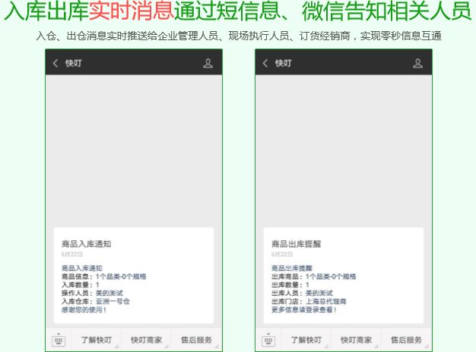Viewport: 476px width, 352px height.
Task: Tap the back chevron in the left phone
Action: tap(56, 64)
